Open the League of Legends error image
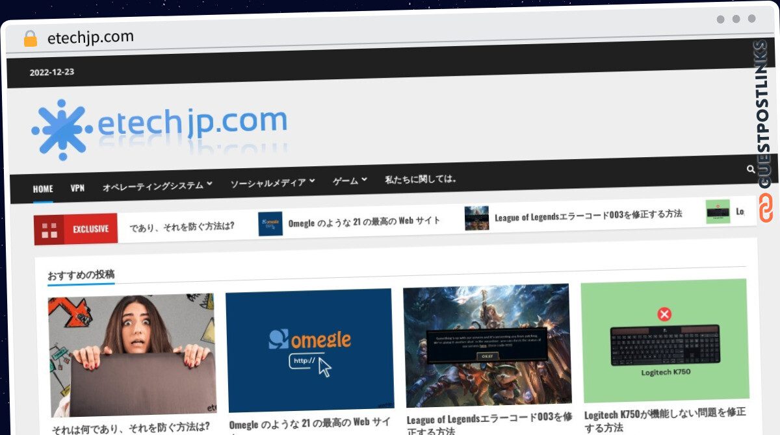 click(x=487, y=345)
